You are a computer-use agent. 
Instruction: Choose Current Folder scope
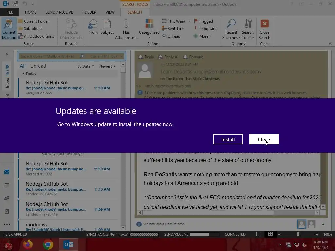pos(33,21)
